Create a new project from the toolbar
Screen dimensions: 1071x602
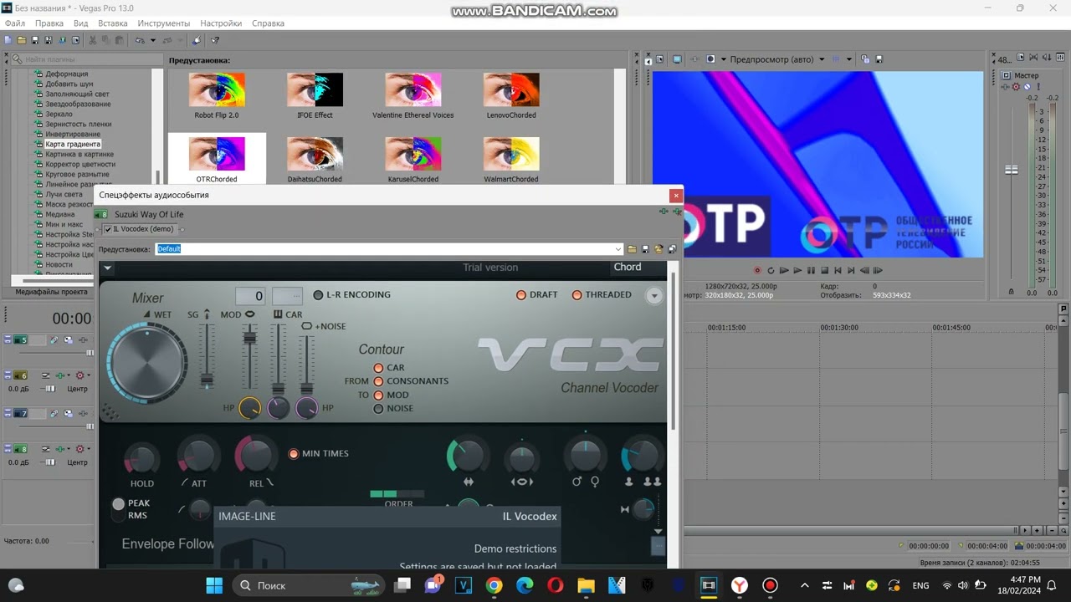point(8,40)
